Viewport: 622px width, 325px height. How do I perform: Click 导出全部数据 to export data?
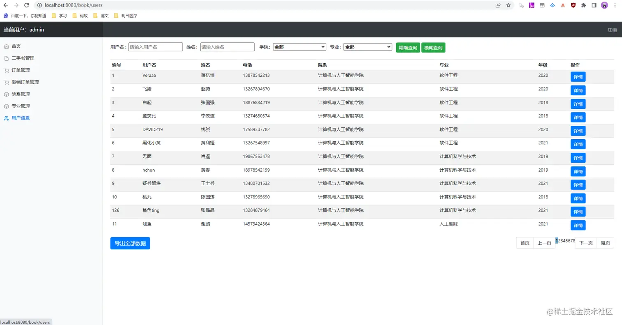tap(130, 243)
